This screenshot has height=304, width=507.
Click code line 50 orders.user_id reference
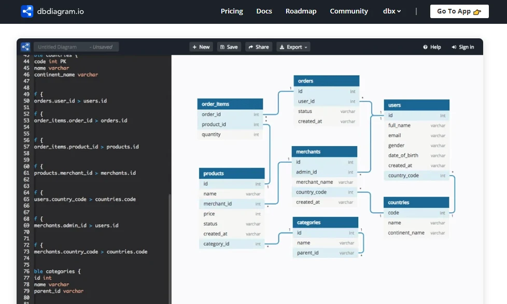click(70, 101)
